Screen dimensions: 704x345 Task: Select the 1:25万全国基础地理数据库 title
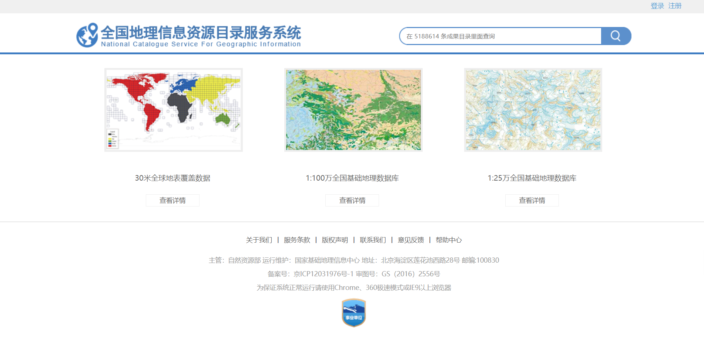tap(532, 178)
